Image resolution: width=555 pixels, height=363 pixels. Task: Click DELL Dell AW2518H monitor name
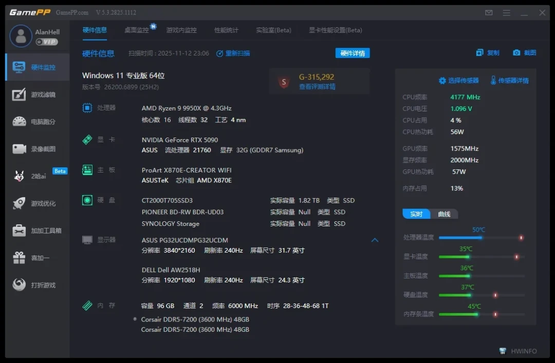(171, 270)
